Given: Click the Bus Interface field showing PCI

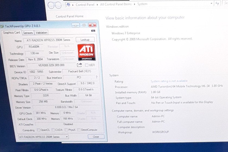Looking at the screenshot, I should [79, 77].
